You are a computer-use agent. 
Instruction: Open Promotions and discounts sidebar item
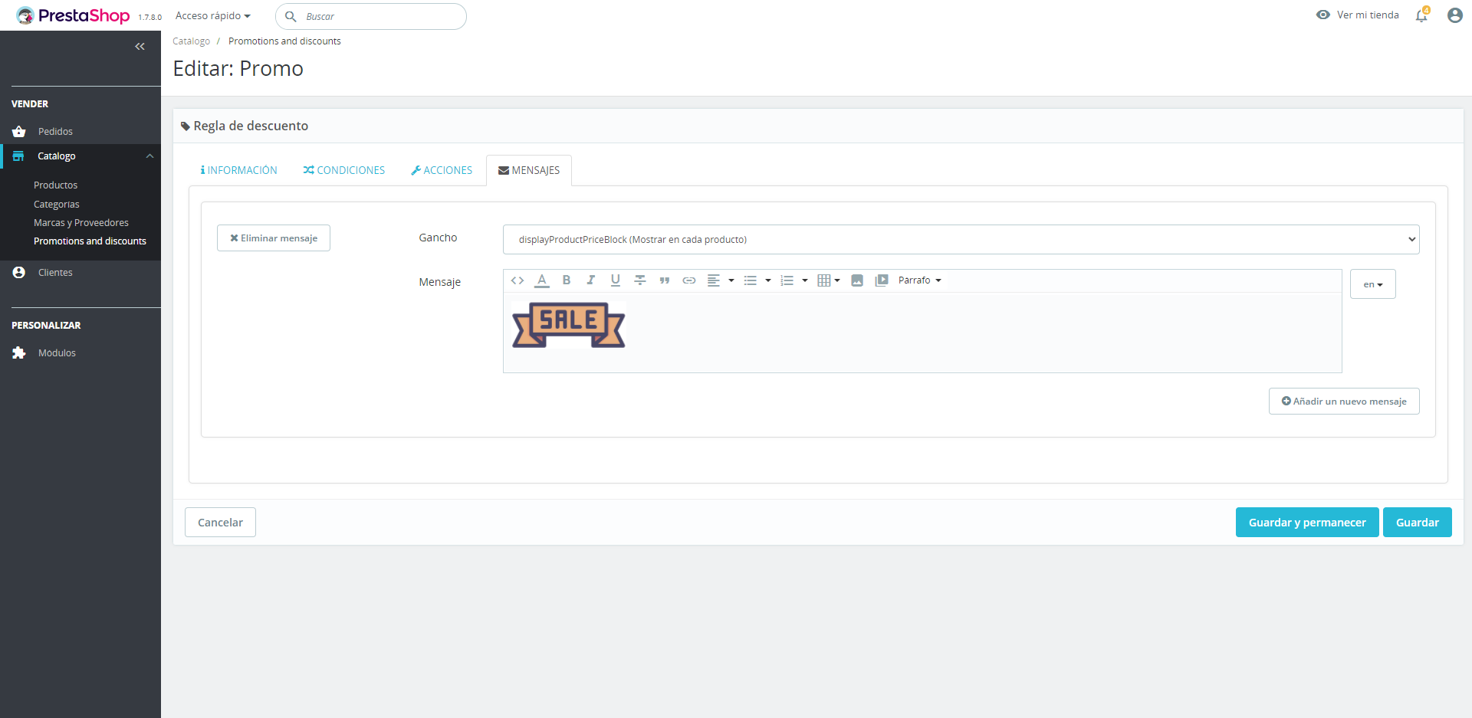coord(90,241)
